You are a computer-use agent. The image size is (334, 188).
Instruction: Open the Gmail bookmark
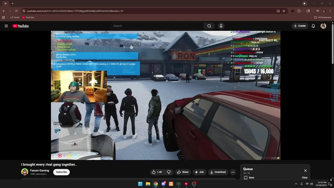[15, 17]
